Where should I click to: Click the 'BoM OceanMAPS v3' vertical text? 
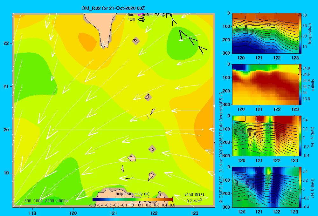coord(221,111)
